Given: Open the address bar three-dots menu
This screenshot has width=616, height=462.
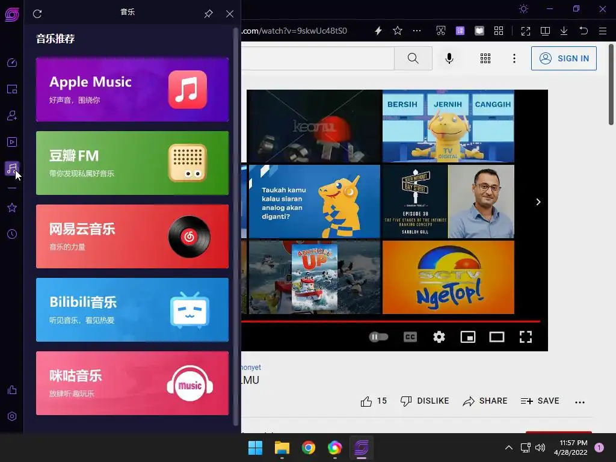Looking at the screenshot, I should (417, 31).
